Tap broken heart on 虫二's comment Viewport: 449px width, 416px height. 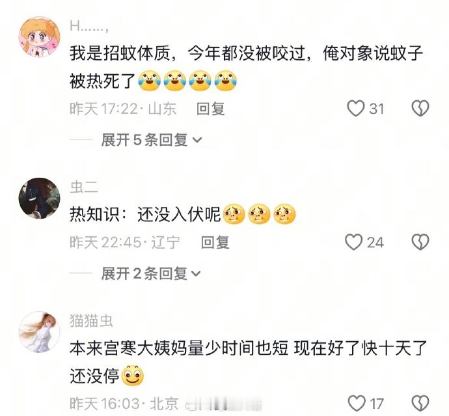420,242
